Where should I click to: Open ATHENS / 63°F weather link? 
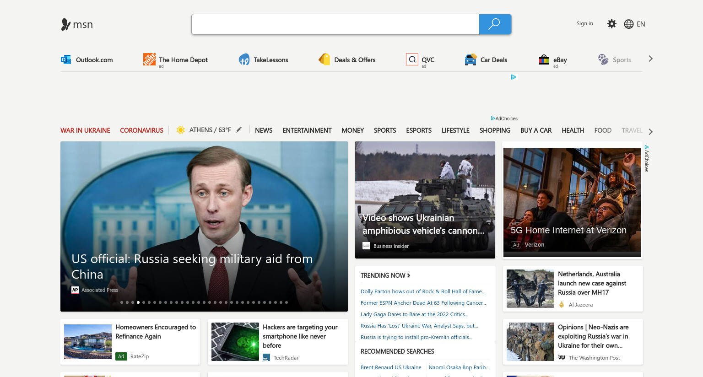pos(210,130)
